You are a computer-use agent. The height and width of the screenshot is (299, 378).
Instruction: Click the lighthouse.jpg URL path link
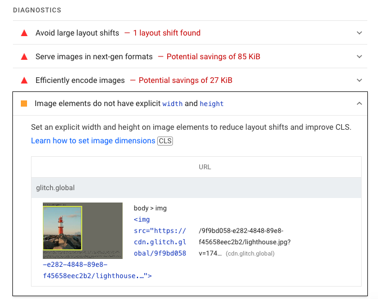click(244, 242)
